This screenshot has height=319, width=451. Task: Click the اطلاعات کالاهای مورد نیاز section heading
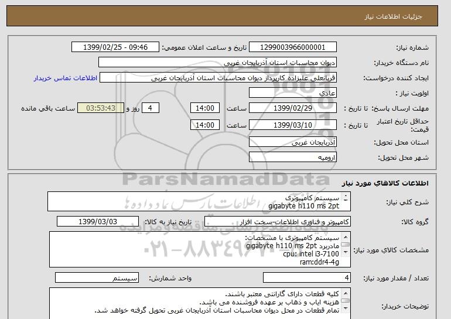(x=385, y=183)
